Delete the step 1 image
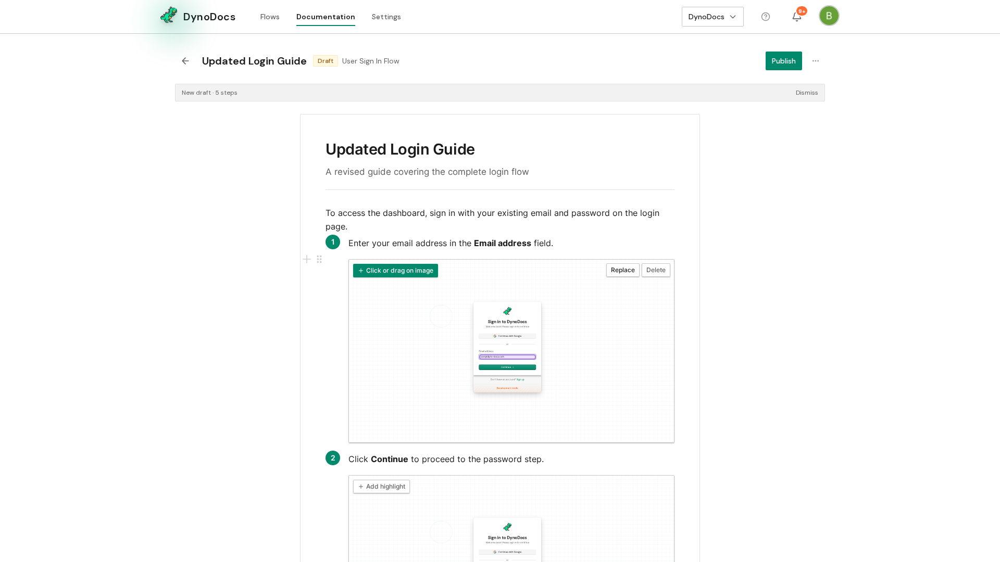Screen dimensions: 1000x562 [656, 270]
